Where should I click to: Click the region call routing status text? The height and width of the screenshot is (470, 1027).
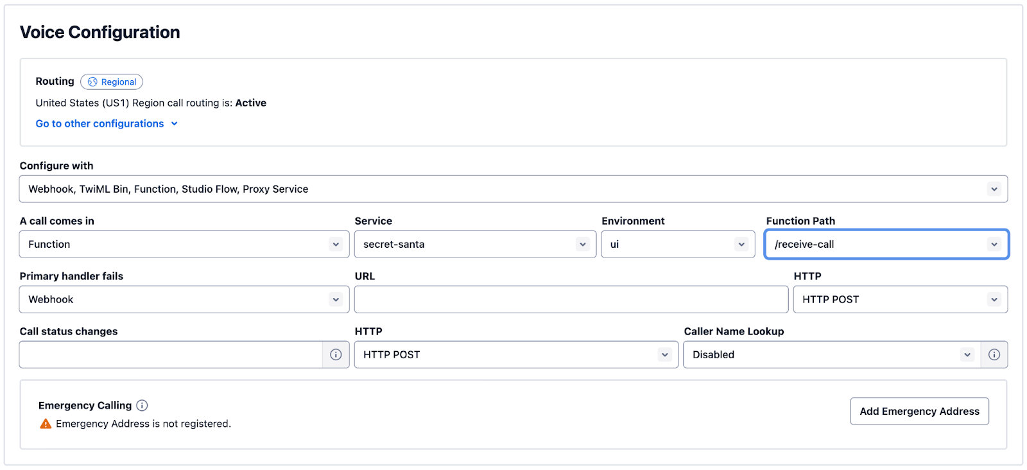(151, 103)
